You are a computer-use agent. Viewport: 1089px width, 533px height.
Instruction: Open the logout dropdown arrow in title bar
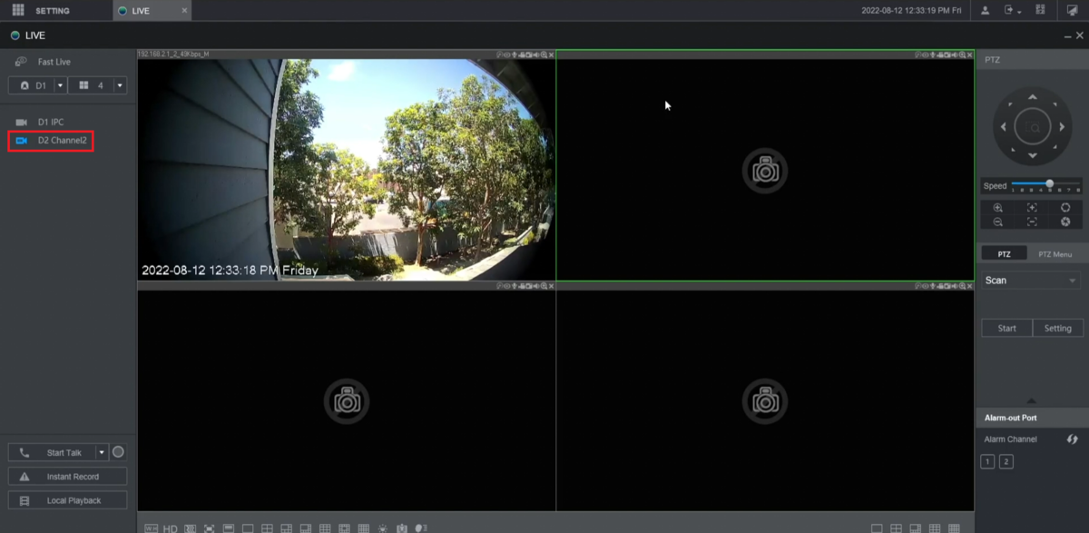[x=1018, y=10]
